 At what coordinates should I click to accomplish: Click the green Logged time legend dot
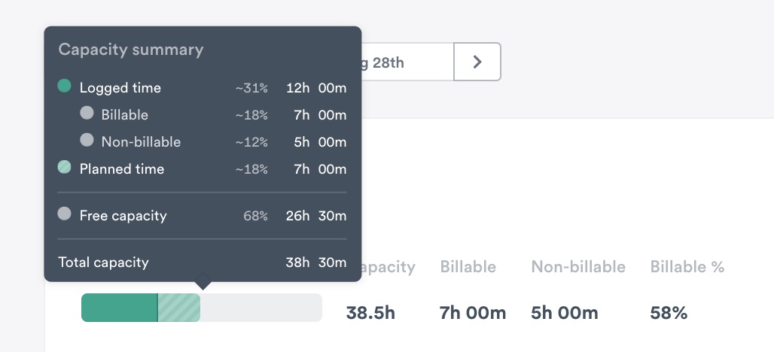65,86
